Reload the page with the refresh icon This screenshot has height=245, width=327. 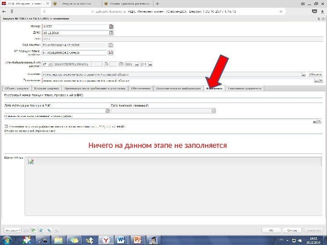tap(44, 12)
